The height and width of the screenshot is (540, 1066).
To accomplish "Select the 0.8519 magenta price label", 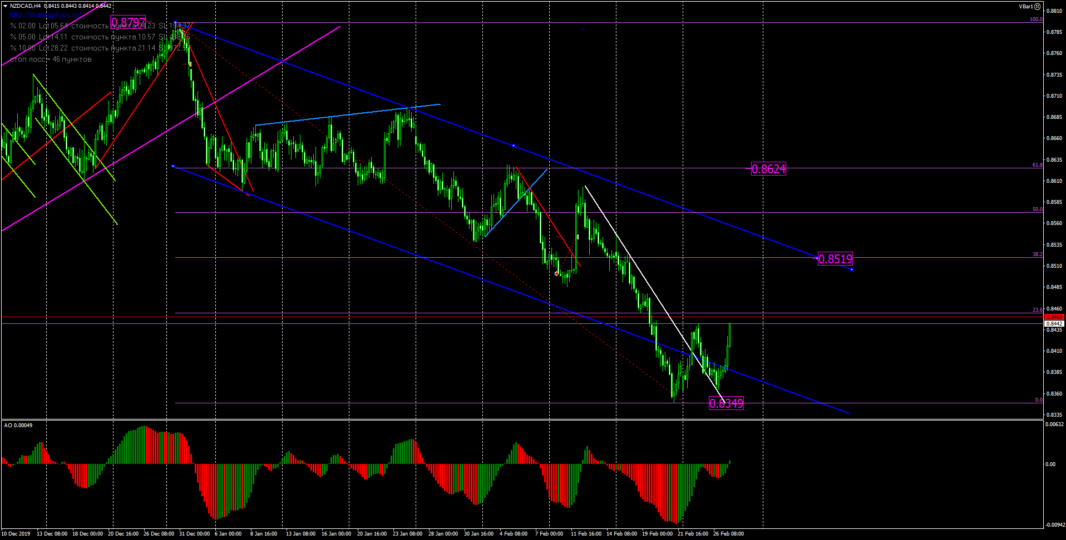I will [835, 259].
